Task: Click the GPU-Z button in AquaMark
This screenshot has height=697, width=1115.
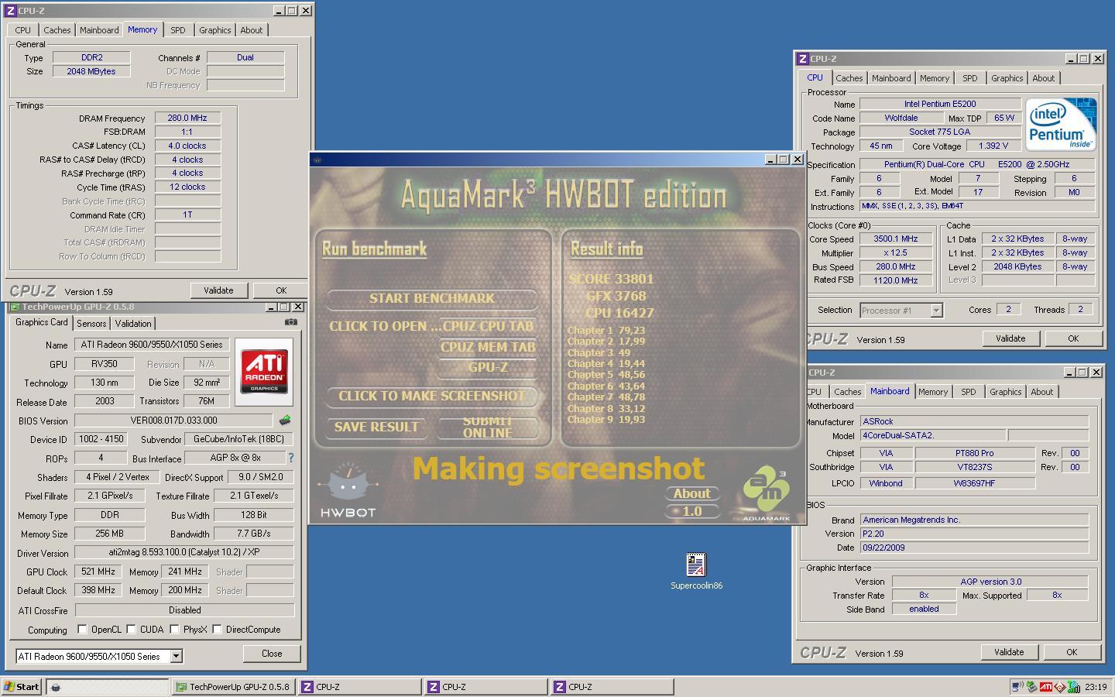Action: tap(487, 367)
